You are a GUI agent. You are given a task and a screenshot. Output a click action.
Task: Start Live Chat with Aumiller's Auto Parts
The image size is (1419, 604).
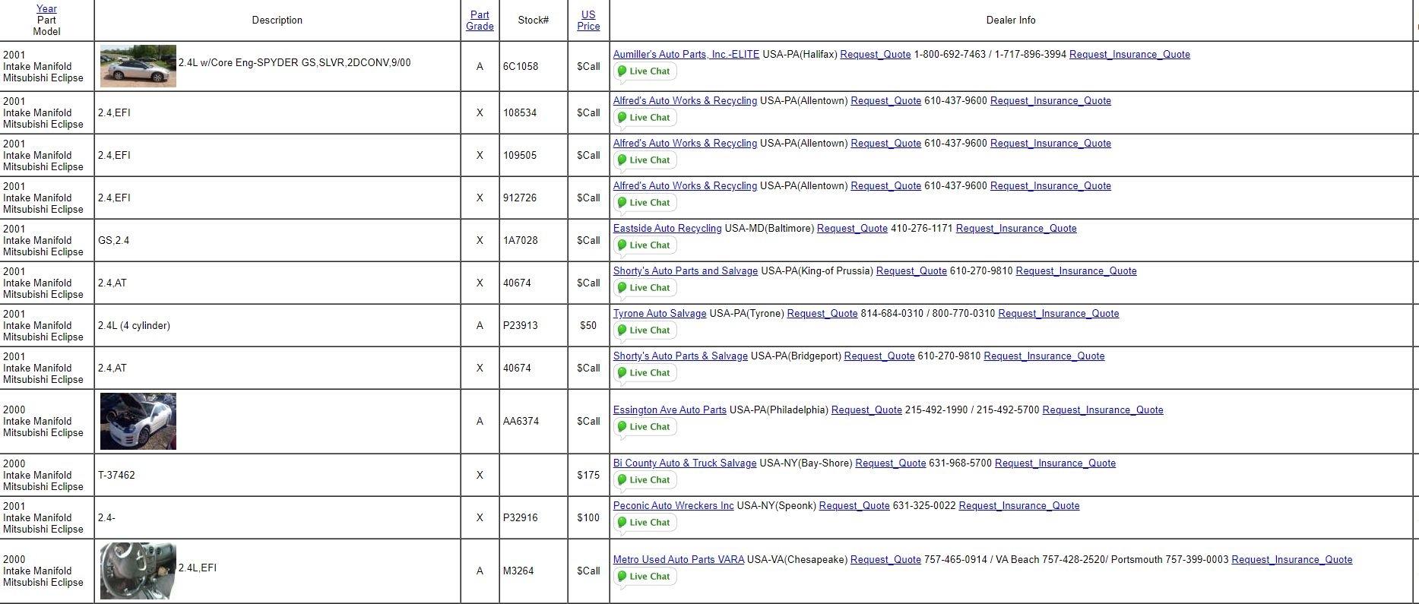(x=645, y=71)
